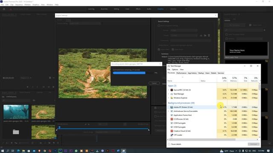
Task: Toggle the Export Audio checkbox
Action: (x=173, y=49)
